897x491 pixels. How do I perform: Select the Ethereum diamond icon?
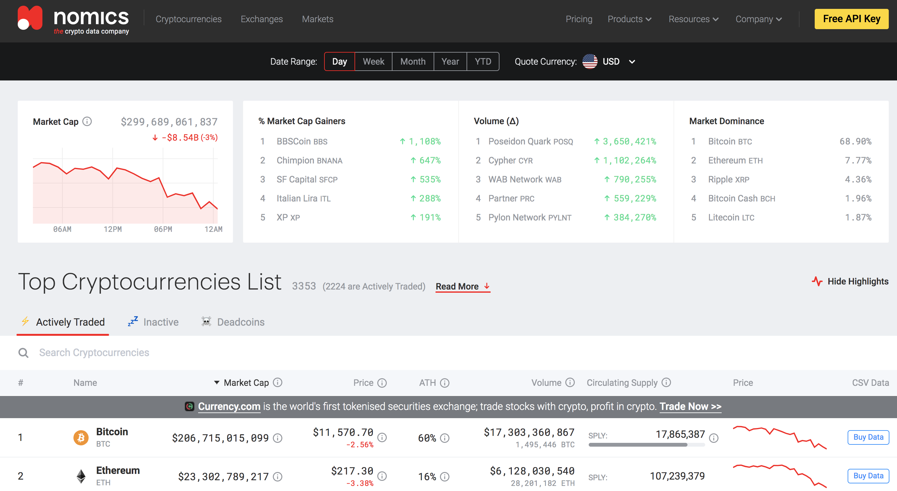point(81,476)
